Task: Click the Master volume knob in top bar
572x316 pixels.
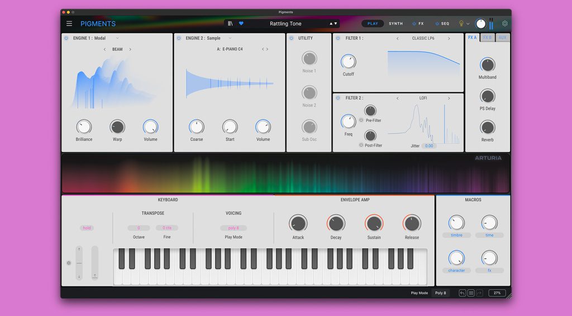Action: tap(481, 24)
